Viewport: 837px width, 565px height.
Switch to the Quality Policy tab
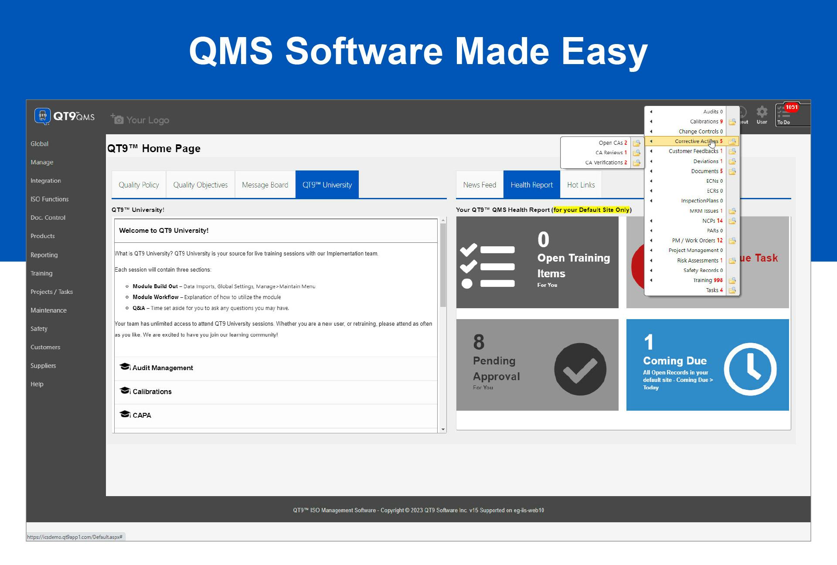[x=139, y=185]
